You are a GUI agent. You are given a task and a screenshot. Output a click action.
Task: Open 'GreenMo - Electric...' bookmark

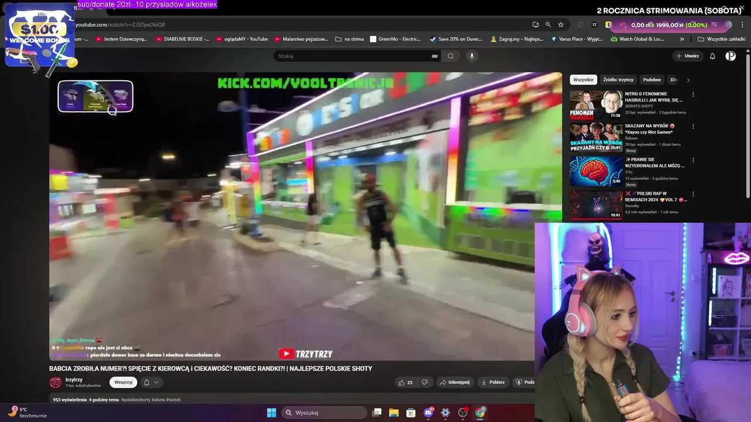395,39
